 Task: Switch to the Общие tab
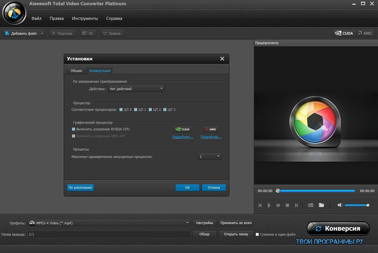pos(76,71)
